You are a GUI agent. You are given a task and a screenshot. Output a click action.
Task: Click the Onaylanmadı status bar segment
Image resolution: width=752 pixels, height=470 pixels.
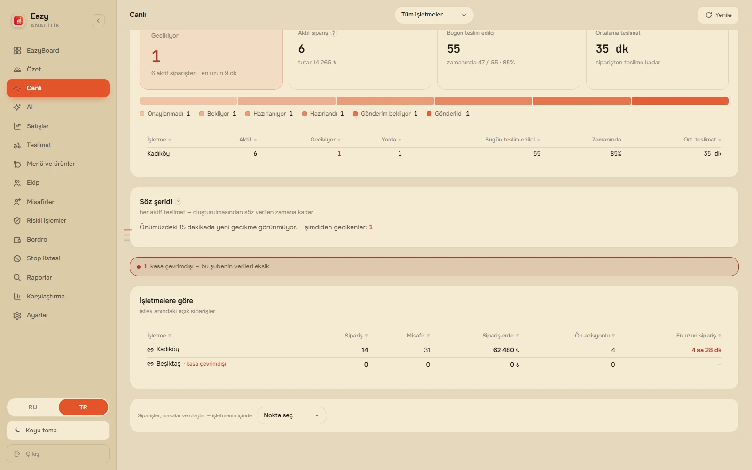188,101
